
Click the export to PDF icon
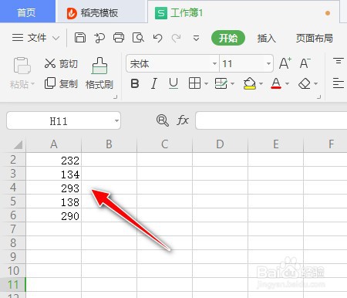(99, 38)
